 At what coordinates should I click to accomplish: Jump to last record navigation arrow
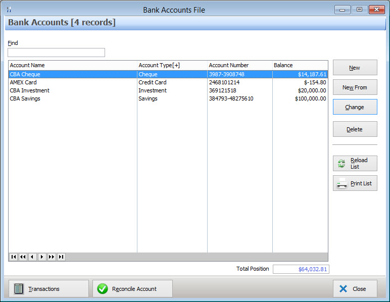(61, 257)
